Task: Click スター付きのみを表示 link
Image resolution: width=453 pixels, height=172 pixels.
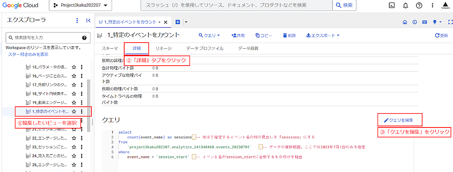Action: 28,54
